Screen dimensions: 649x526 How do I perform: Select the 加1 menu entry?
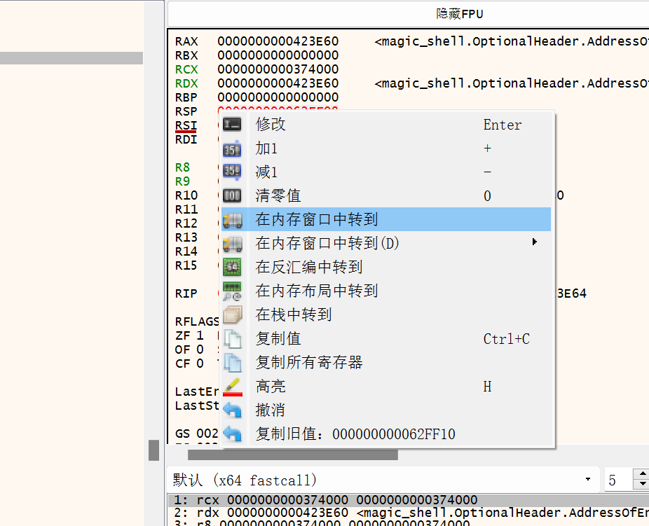(385, 148)
